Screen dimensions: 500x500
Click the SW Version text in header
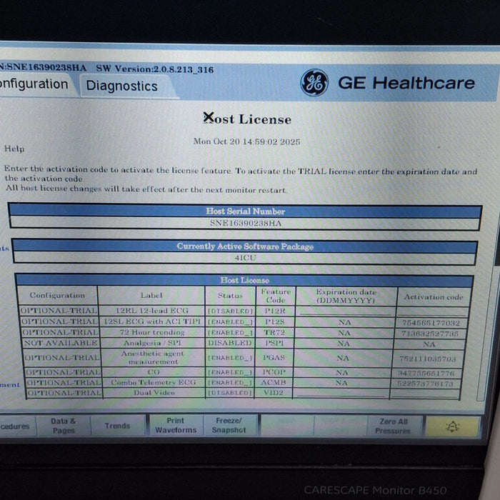155,69
